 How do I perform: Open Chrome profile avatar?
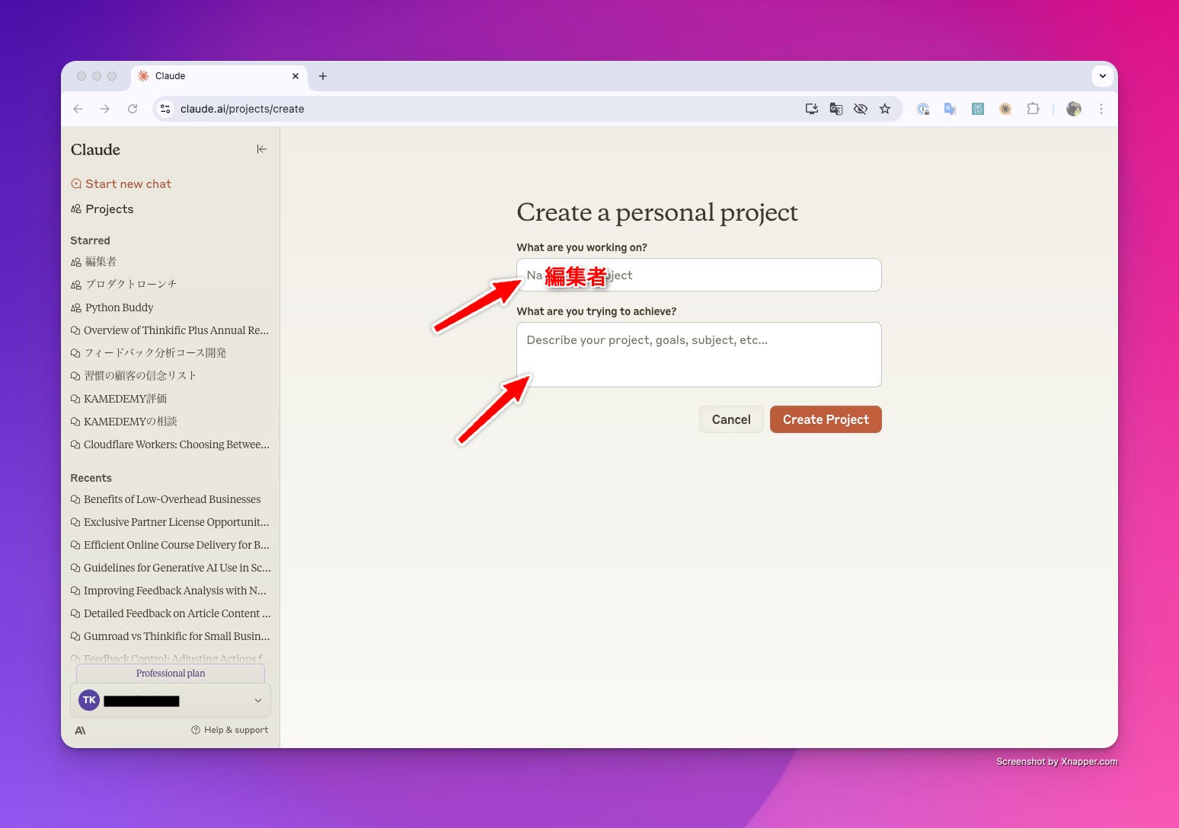pos(1074,109)
